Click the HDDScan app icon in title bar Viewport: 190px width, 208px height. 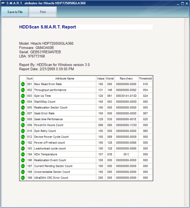3,3
